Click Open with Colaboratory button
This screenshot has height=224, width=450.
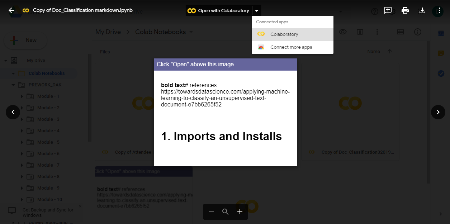(x=218, y=11)
